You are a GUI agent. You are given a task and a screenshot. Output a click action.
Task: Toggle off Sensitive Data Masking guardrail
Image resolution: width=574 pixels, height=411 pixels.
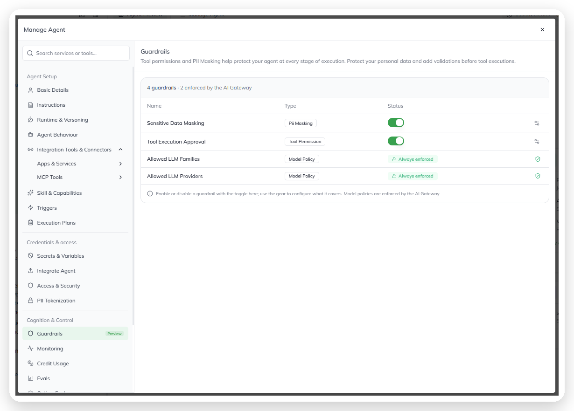click(396, 123)
